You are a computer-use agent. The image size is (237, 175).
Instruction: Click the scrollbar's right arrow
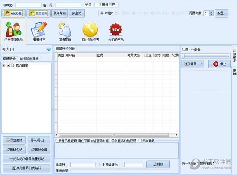click(176, 135)
